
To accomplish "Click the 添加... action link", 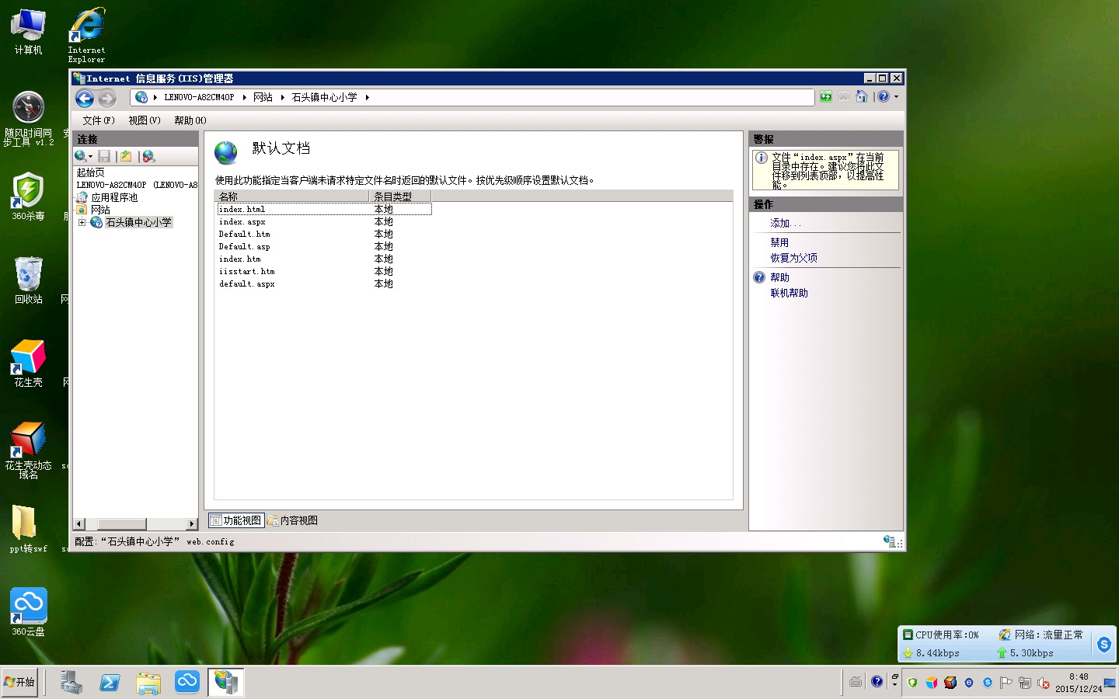I will pos(785,223).
